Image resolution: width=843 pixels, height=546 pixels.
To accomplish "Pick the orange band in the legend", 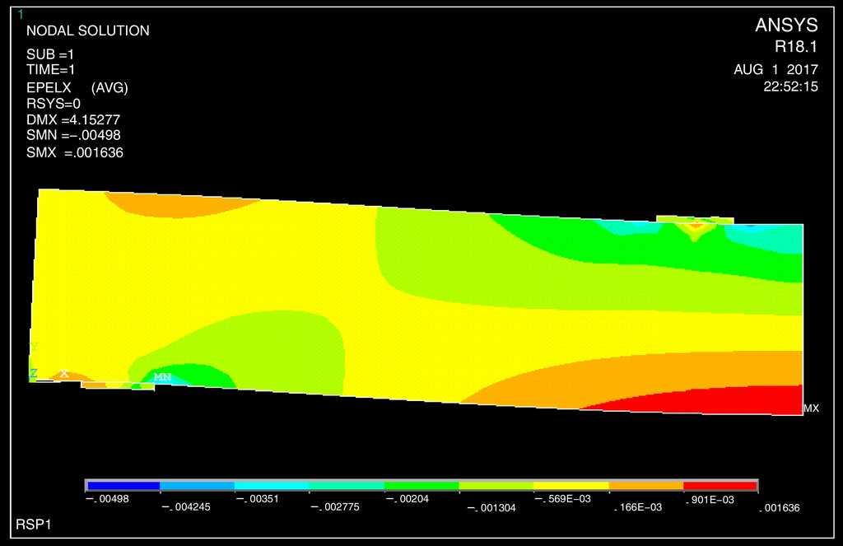I will coord(646,486).
